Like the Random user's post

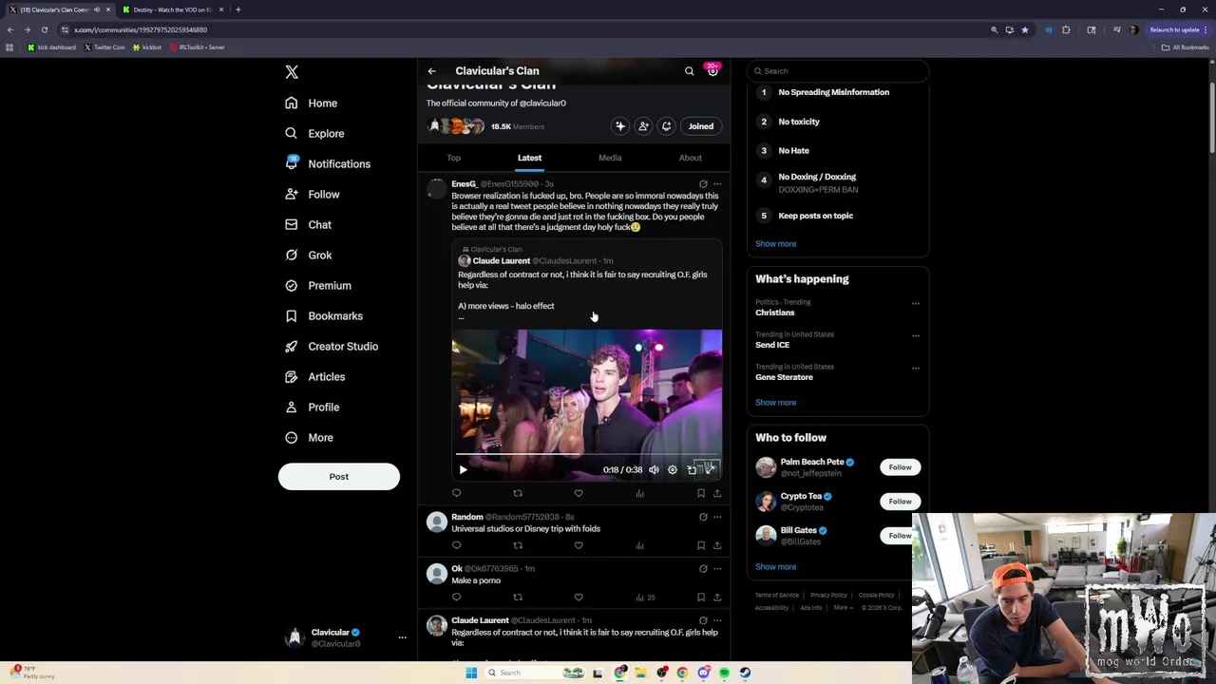tap(579, 545)
